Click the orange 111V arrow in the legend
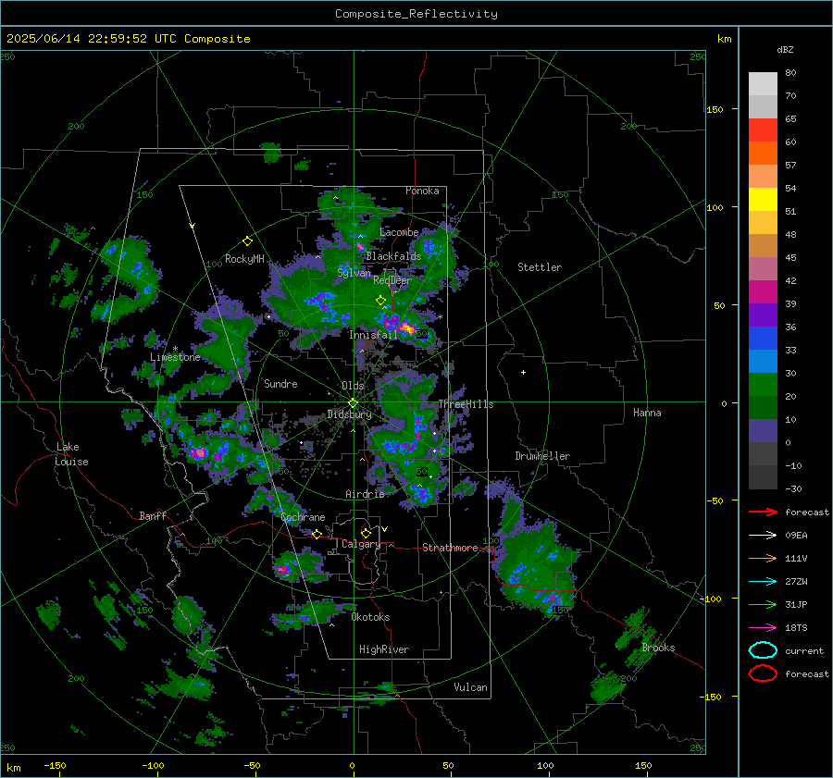833x778 pixels. 763,558
